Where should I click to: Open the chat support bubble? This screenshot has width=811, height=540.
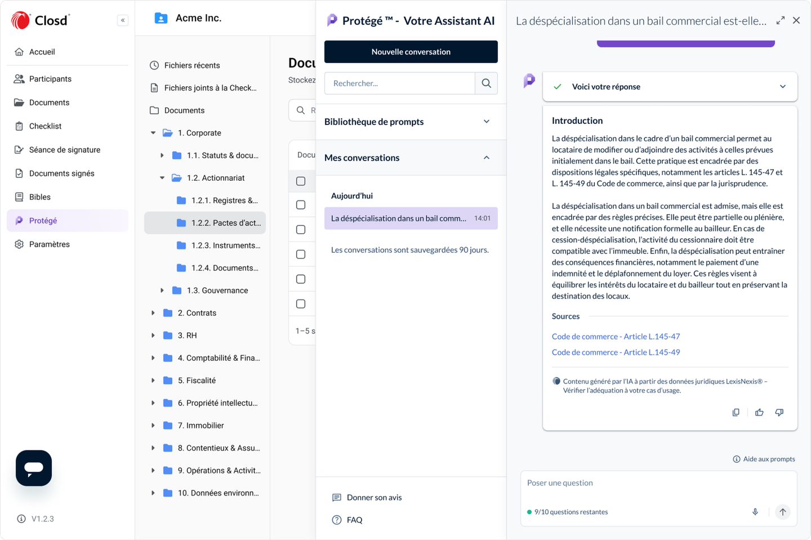click(34, 468)
